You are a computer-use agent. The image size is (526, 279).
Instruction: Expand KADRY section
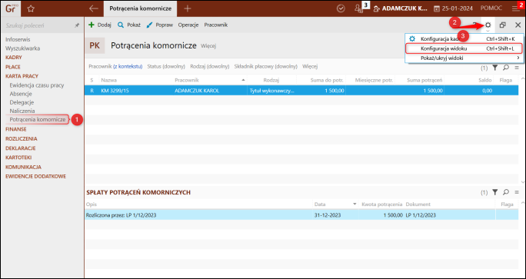pyautogui.click(x=14, y=58)
